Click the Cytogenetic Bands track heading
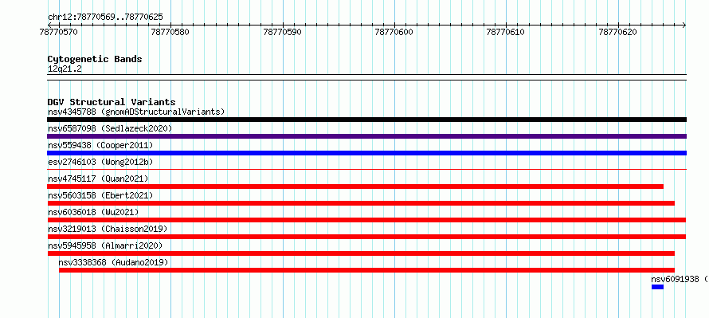The image size is (709, 318). point(95,59)
